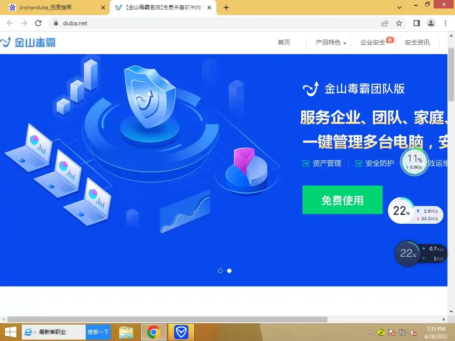Viewport: 455px width, 341px height.
Task: Open File Explorer from the taskbar
Action: (x=126, y=332)
